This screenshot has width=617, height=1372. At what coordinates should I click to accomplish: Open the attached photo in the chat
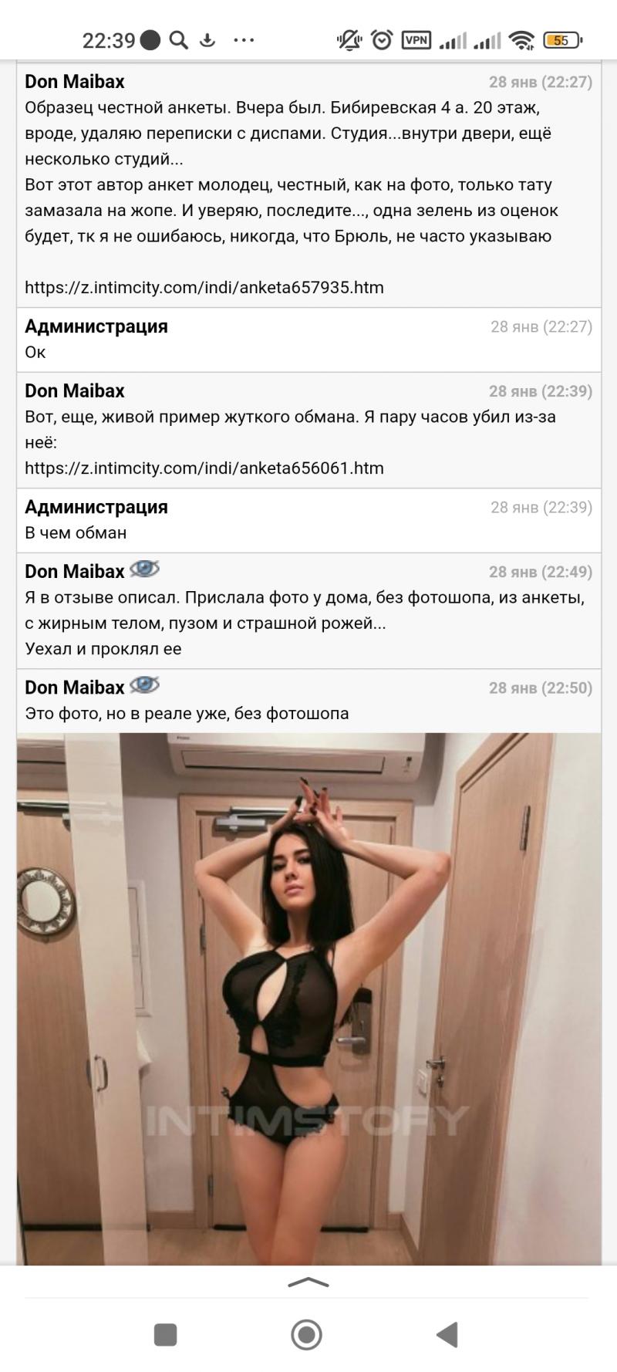click(x=308, y=999)
